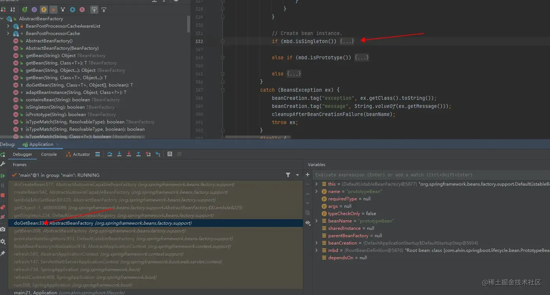Click Get Thread Dump camera icon
The image size is (550, 295).
click(x=3, y=229)
